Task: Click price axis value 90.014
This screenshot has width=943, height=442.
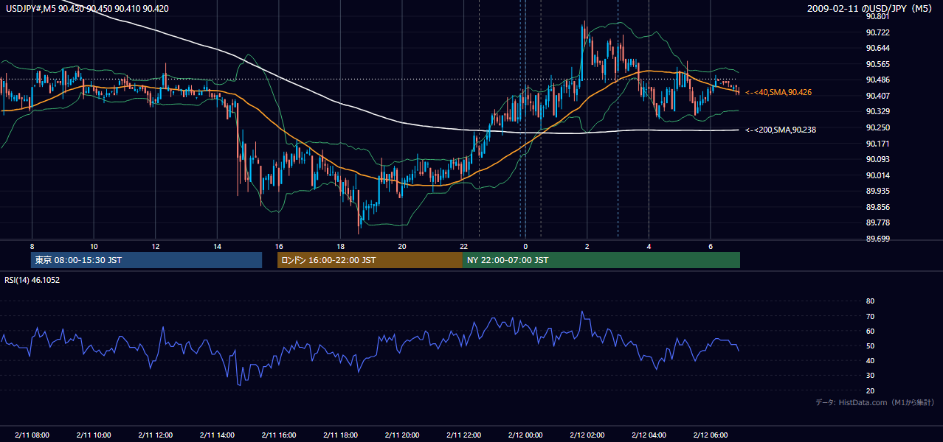Action: [878, 175]
